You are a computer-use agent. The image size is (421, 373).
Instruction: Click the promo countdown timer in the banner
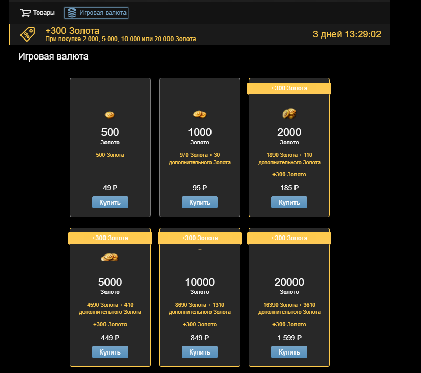(x=347, y=34)
